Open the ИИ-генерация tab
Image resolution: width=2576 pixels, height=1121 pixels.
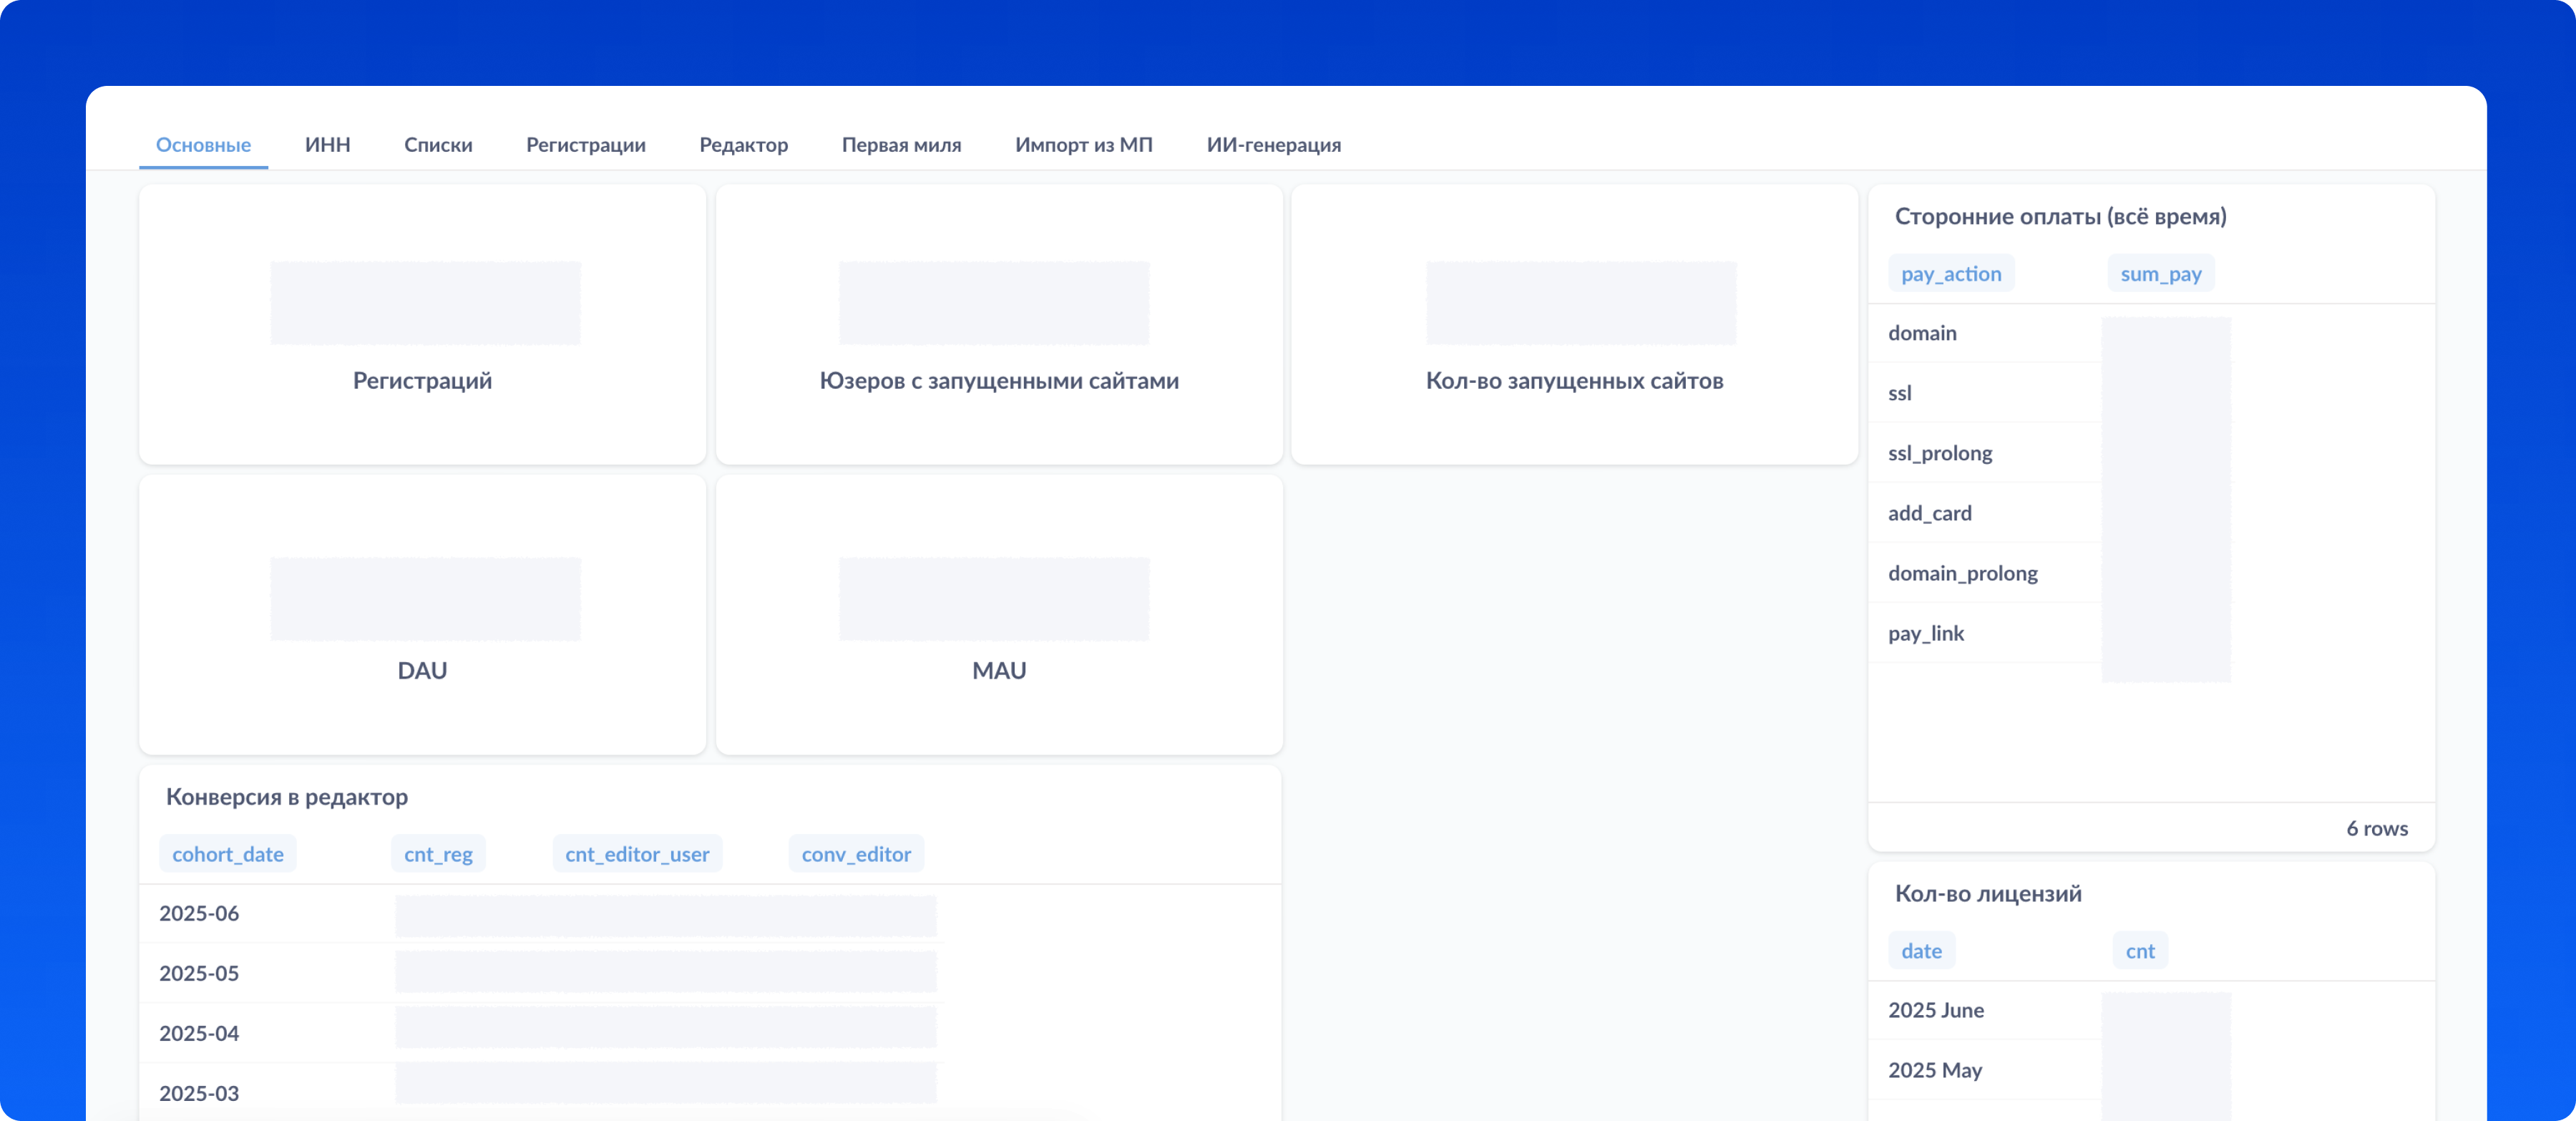point(1273,145)
